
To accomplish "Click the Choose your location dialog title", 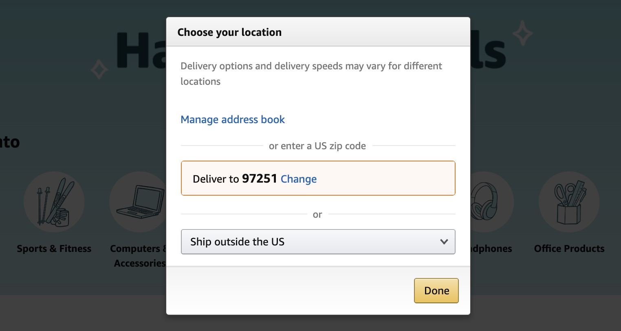I will 229,32.
